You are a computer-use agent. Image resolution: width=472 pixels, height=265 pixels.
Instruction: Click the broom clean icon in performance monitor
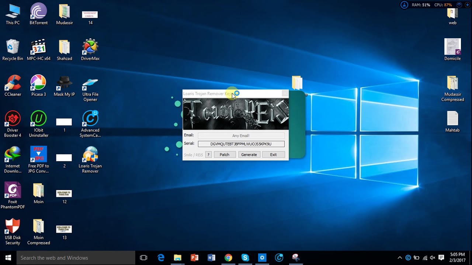(405, 5)
